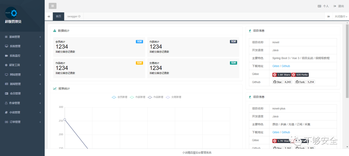Image resolution: width=349 pixels, height=156 pixels.
Task: Open the 小说管理 menu item
Action: 22,112
